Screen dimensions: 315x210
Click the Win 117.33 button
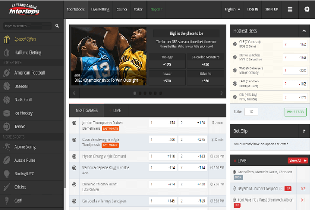(x=295, y=112)
